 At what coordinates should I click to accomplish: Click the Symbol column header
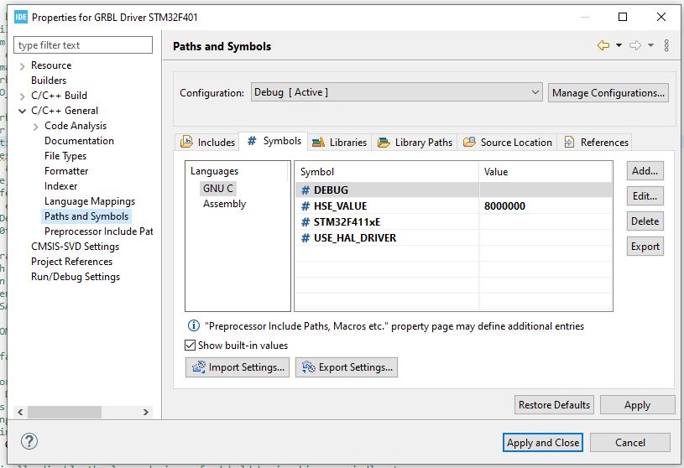tap(387, 172)
